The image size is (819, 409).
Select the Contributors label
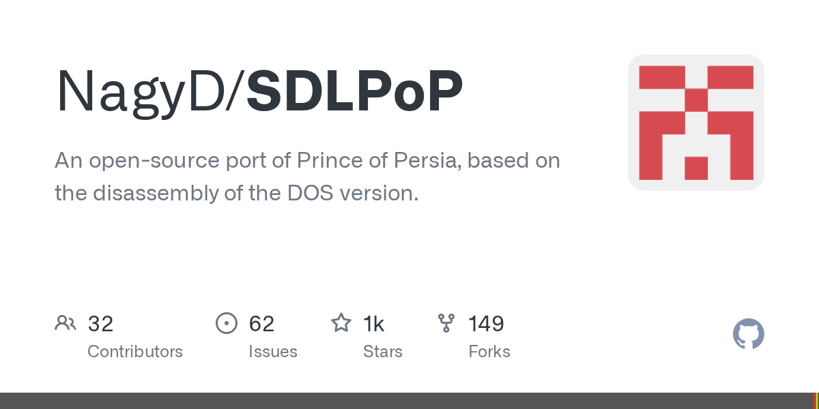tap(135, 352)
